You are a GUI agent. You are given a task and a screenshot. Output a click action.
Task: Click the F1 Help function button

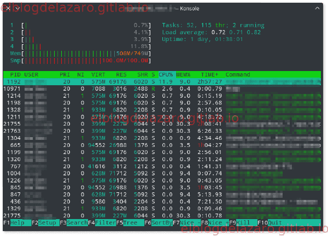[17, 223]
